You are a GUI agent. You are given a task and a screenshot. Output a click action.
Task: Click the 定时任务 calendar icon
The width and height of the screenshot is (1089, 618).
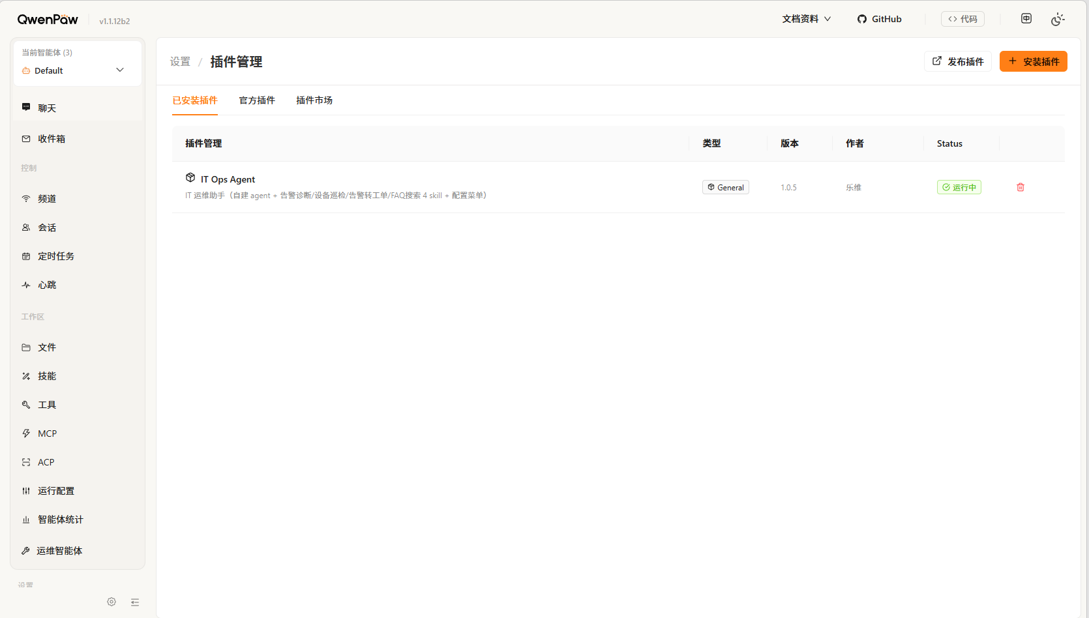coord(26,256)
